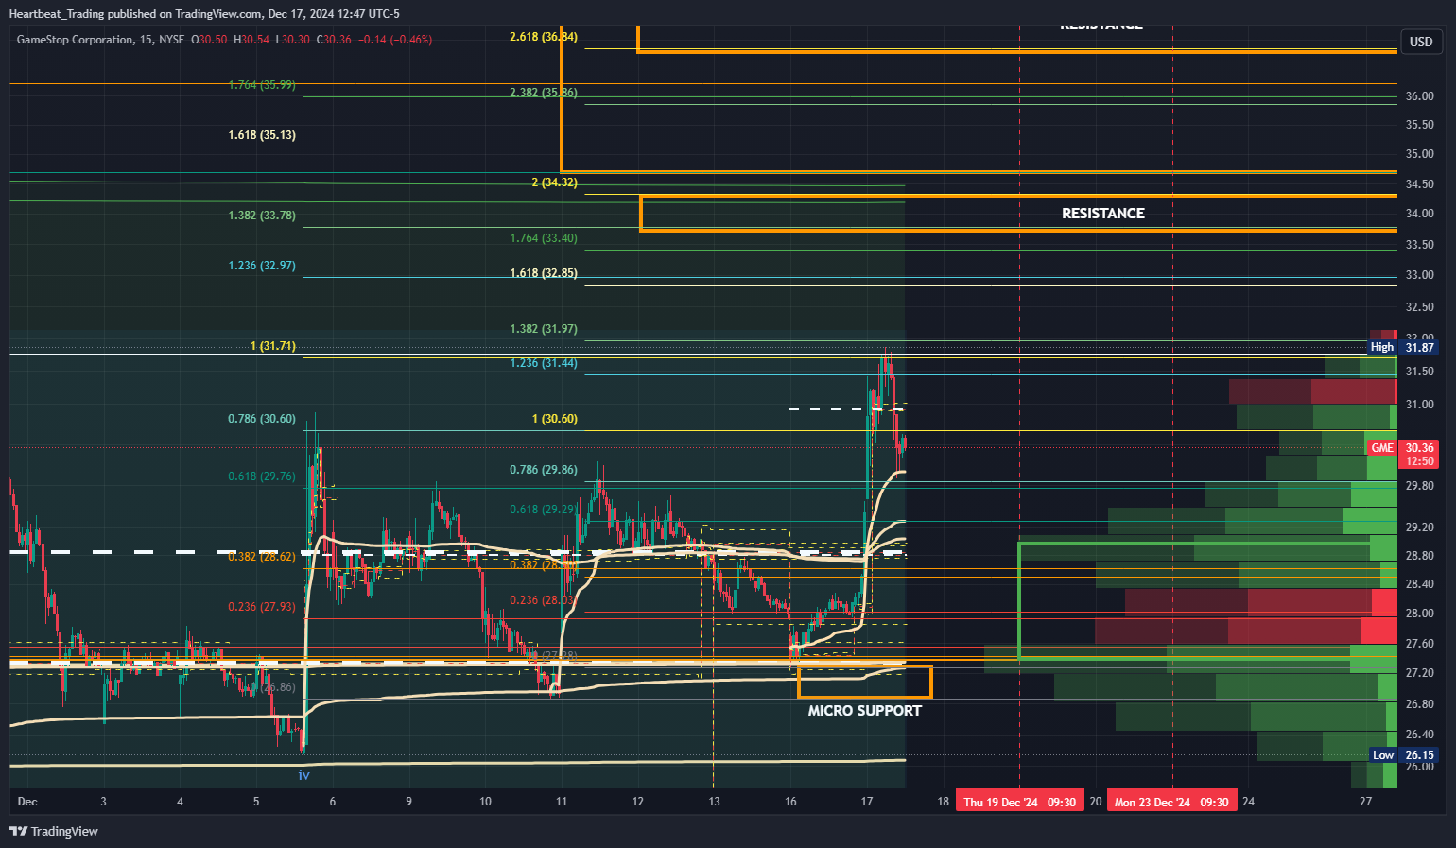Screen dimensions: 1456x848
Task: Select the MICRO SUPPORT label
Action: click(864, 711)
